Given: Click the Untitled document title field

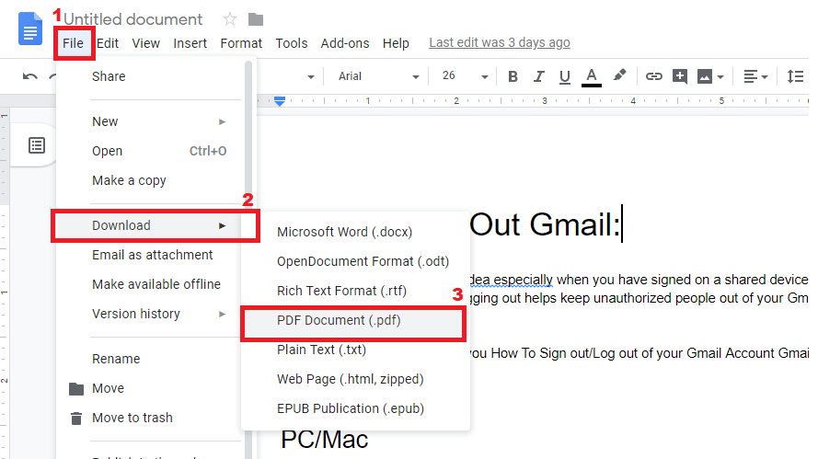Looking at the screenshot, I should point(133,19).
